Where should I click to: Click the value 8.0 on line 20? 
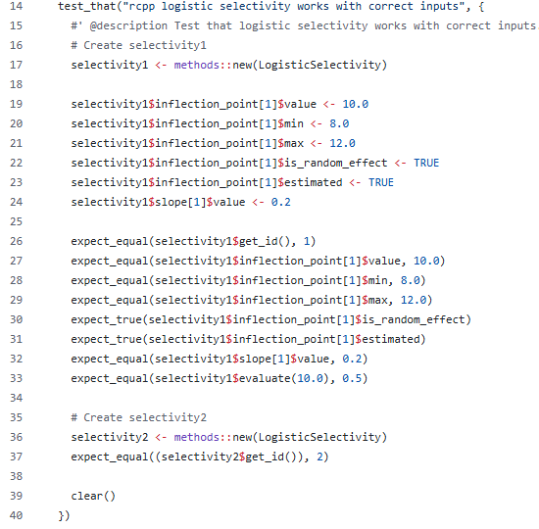(339, 123)
